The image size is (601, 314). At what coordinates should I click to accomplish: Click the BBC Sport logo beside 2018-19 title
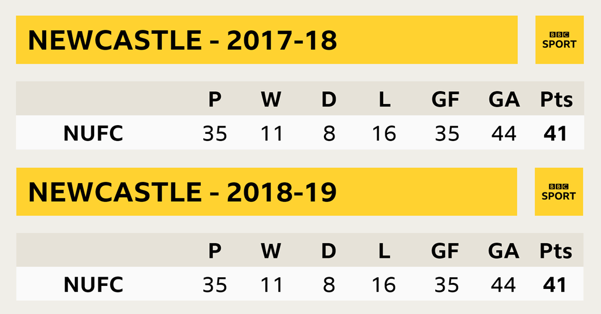point(559,192)
